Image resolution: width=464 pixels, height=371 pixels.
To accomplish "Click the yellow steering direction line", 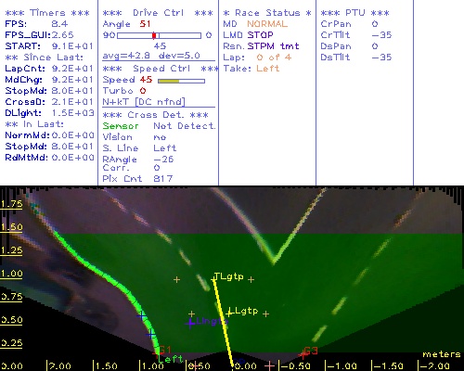I will (224, 323).
